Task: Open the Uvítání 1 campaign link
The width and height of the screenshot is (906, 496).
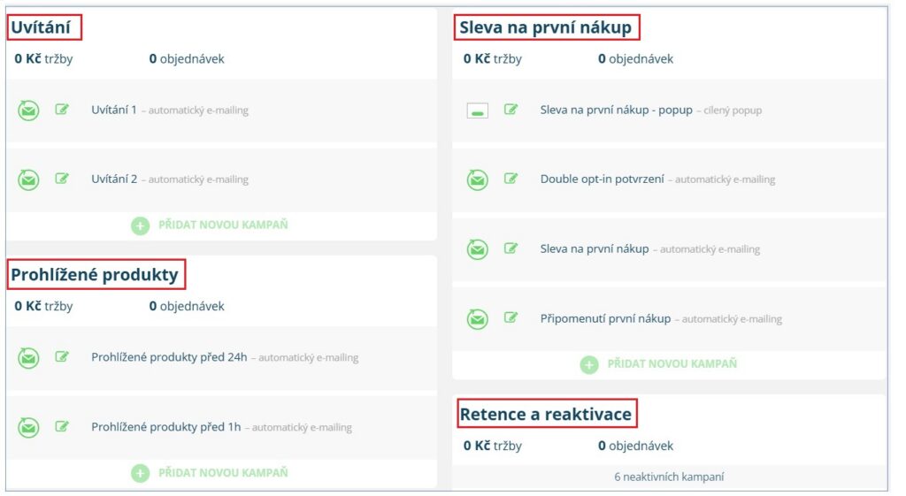Action: pos(114,111)
